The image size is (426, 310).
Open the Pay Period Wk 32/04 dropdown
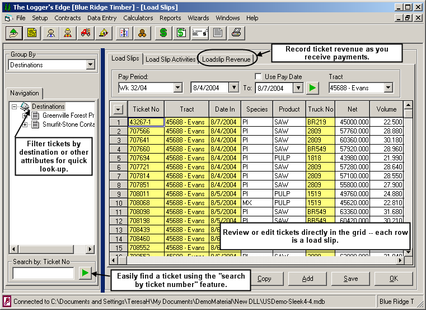click(177, 87)
